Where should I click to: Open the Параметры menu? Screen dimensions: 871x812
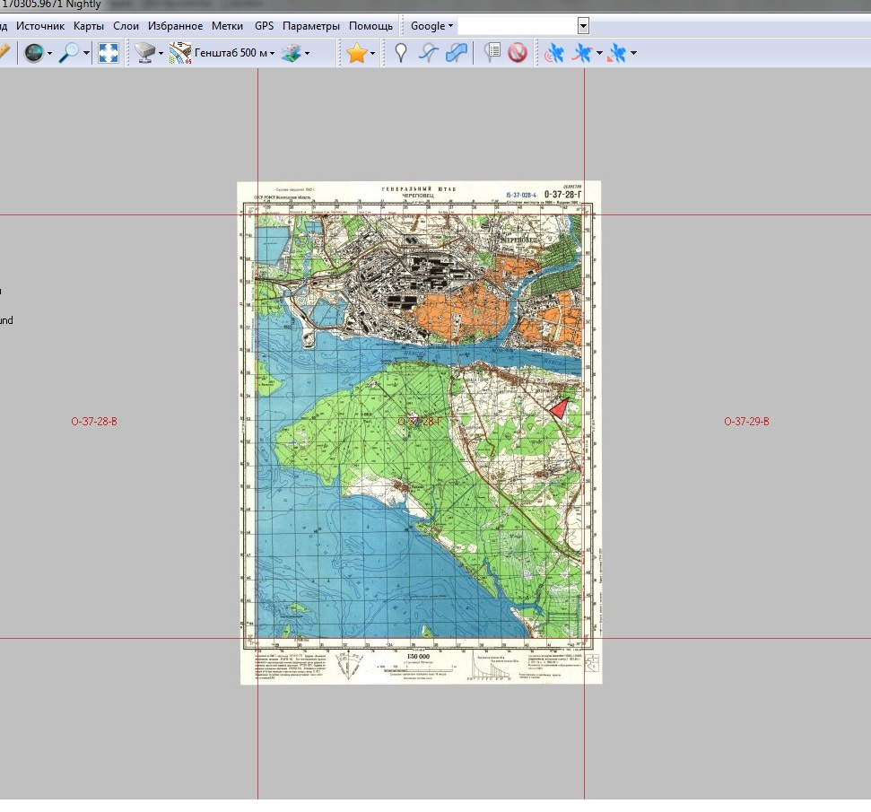coord(311,26)
